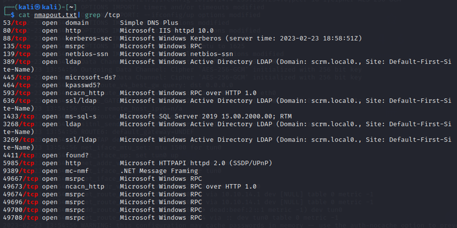
Task: Select 'Microsoft Windows RPC over HTTP 1.0' on port 593
Action: [x=188, y=93]
